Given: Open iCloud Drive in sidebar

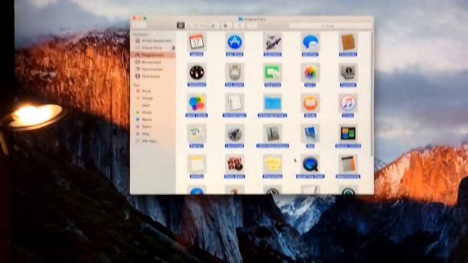Looking at the screenshot, I should pos(154,47).
